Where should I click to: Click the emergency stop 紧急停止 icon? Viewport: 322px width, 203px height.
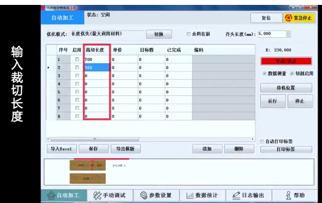pyautogui.click(x=289, y=18)
